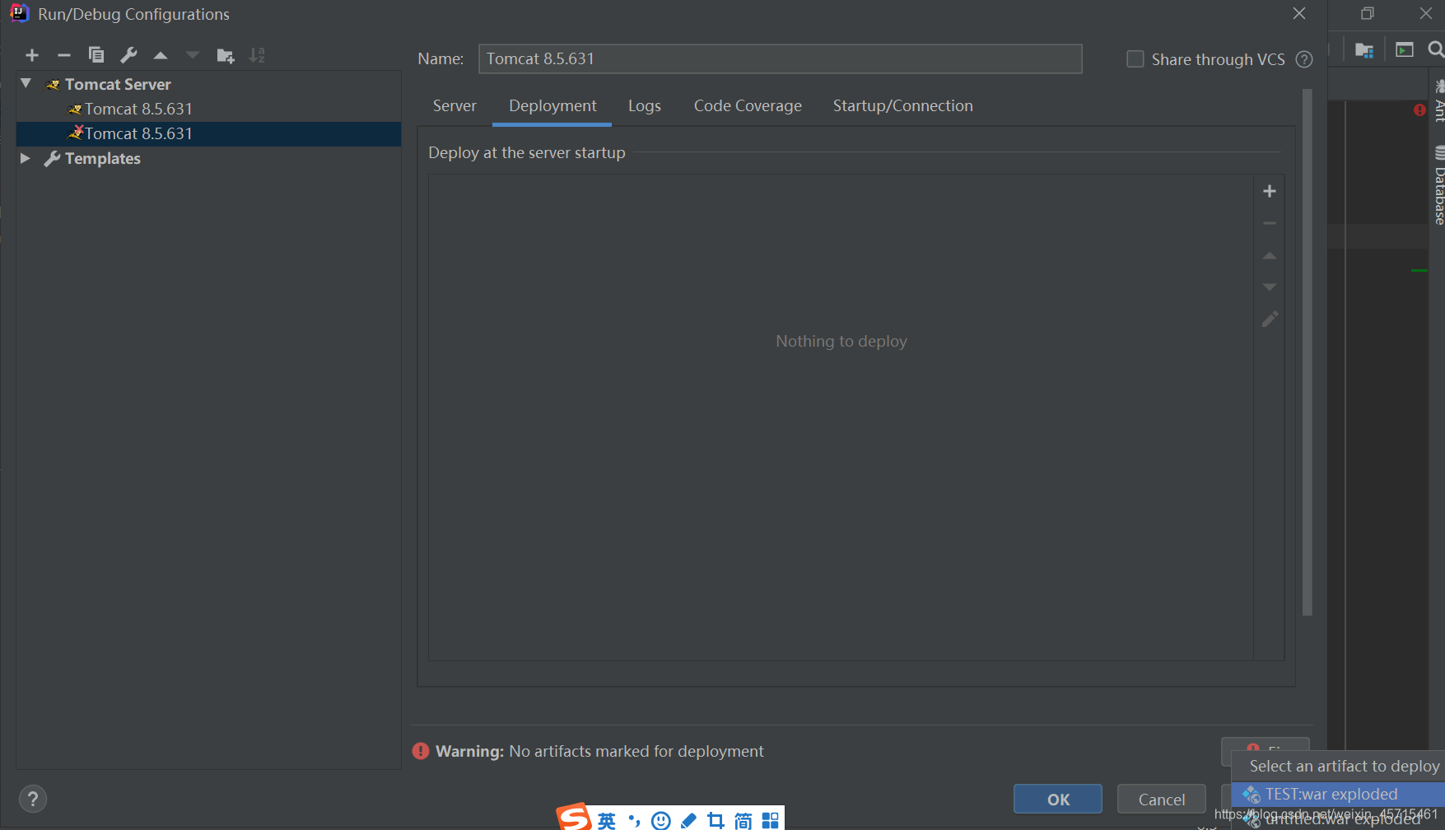Open help for Share through VCS
This screenshot has width=1445, height=830.
pyautogui.click(x=1304, y=59)
